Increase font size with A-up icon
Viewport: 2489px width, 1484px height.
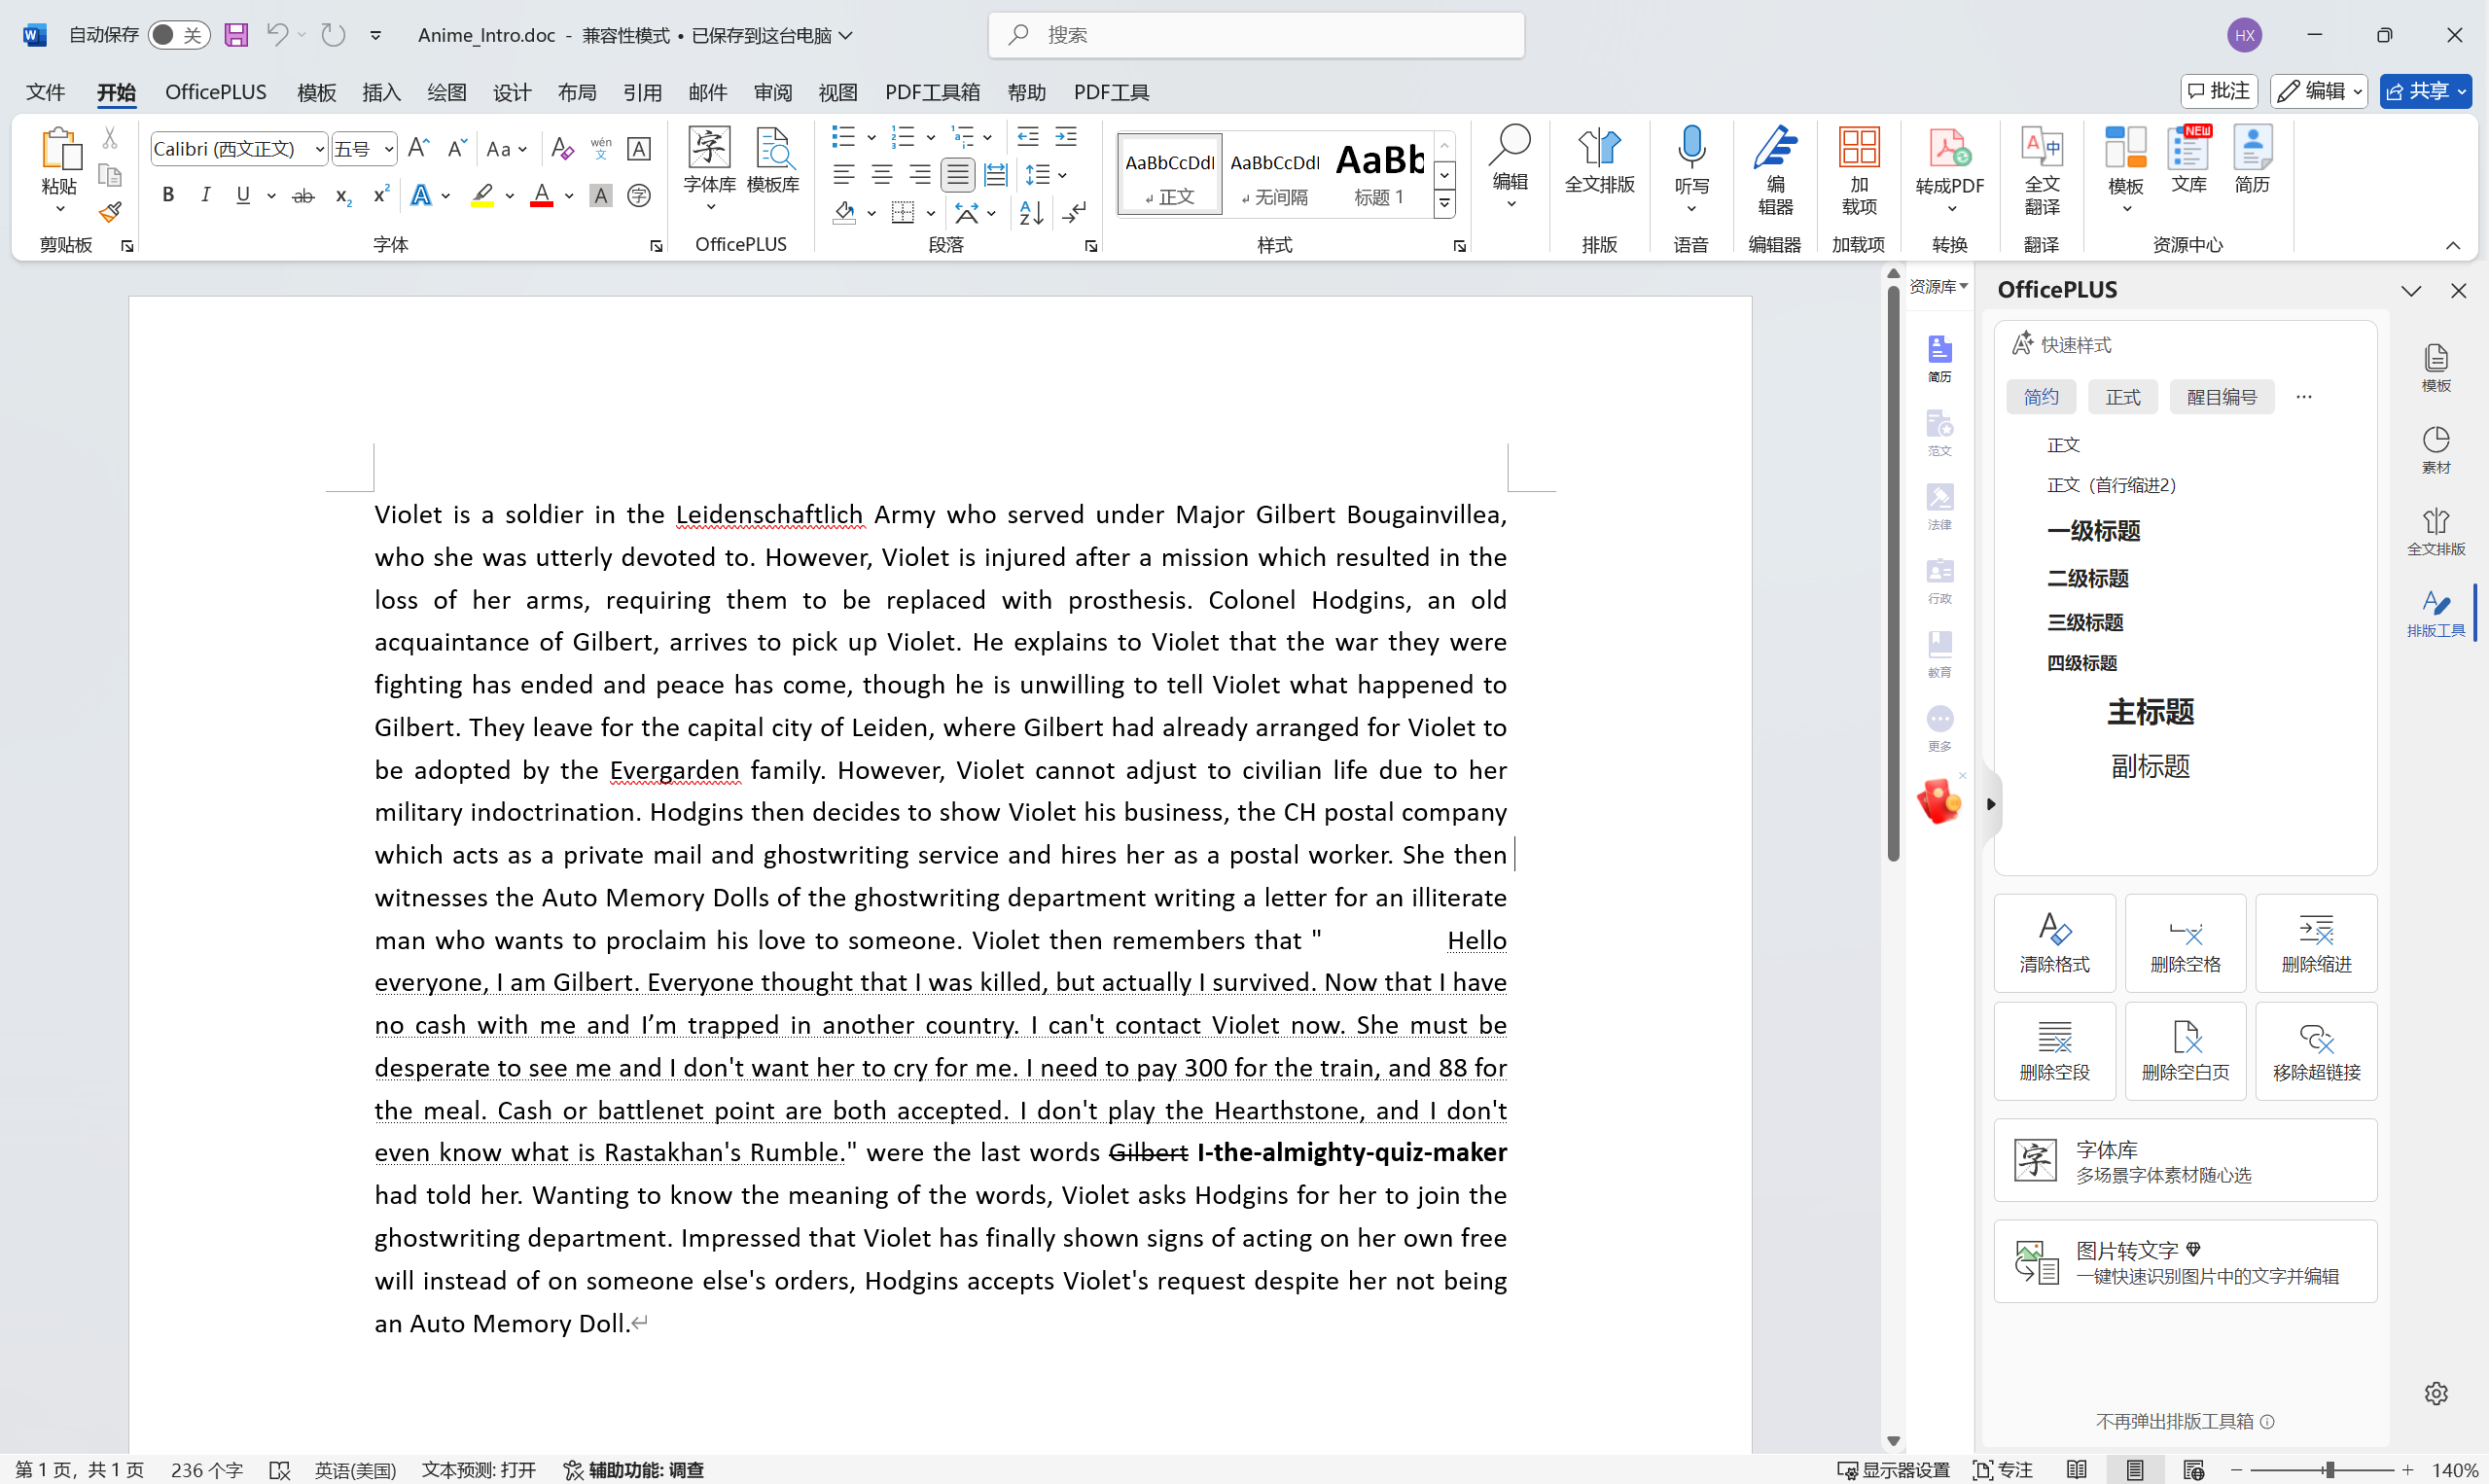point(419,149)
